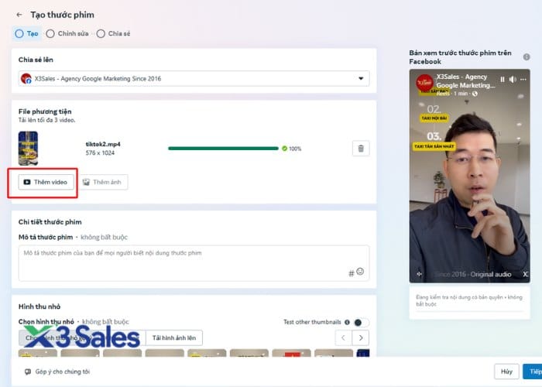Click the Hủy button
The height and width of the screenshot is (387, 542).
506,372
